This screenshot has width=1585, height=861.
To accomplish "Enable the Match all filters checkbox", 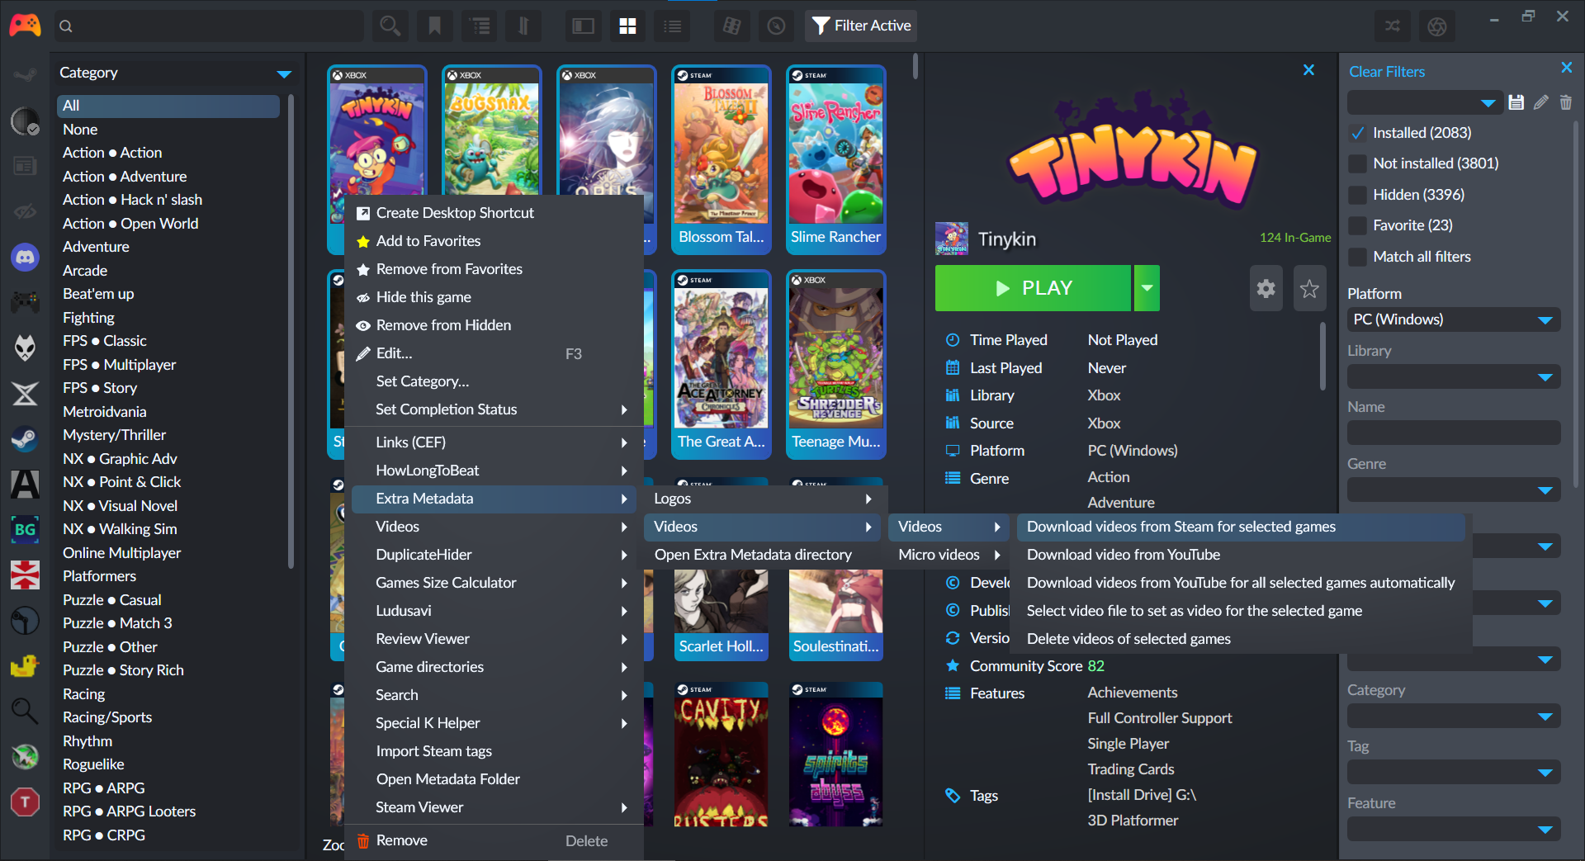I will (1357, 257).
